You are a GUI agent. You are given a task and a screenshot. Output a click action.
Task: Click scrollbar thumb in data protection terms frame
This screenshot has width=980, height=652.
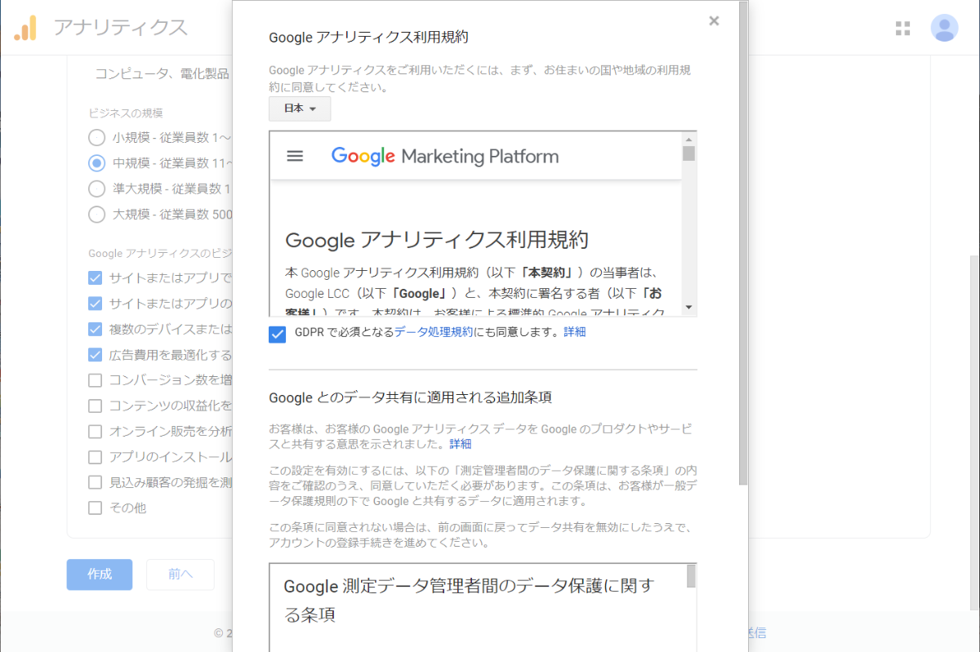(x=691, y=576)
